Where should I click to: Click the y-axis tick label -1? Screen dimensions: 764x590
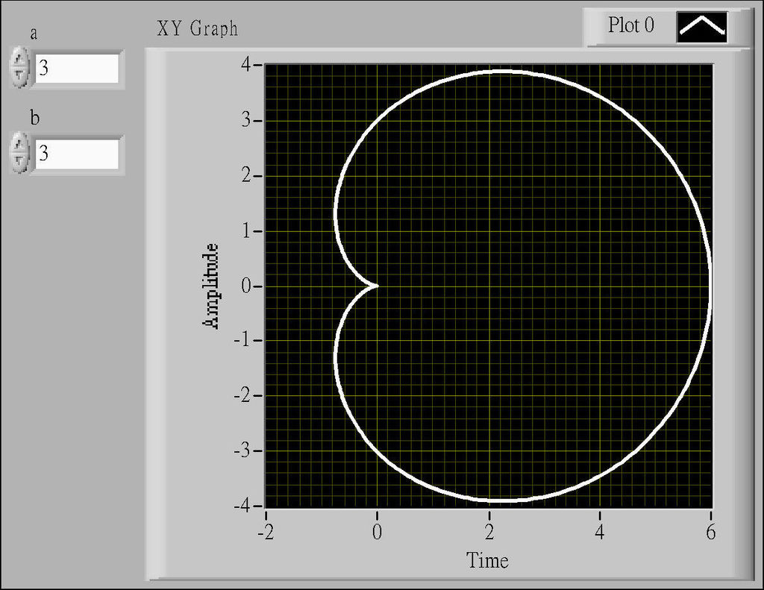(x=242, y=339)
